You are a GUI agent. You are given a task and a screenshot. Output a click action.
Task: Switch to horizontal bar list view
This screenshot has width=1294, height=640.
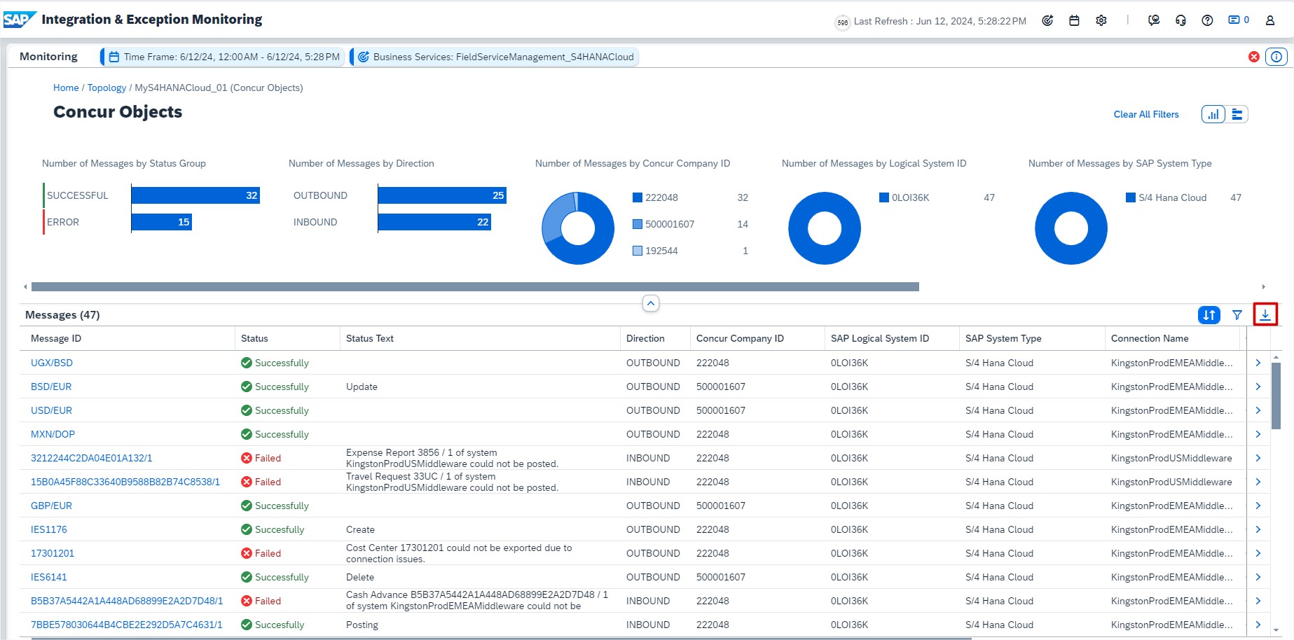click(x=1237, y=114)
